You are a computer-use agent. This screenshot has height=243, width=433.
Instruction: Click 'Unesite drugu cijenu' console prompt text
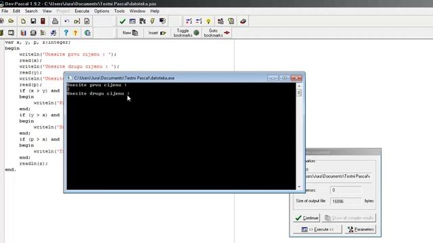click(x=95, y=94)
